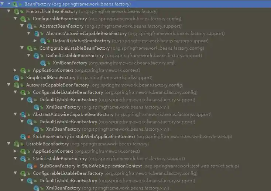Click red lock icon of StubBeanFactory under AutowireCapableBeanFactory
Screen dimensions: 271x191
(29, 137)
